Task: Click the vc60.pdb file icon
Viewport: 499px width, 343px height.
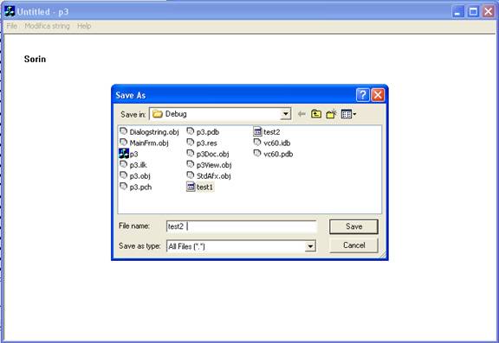Action: 257,154
